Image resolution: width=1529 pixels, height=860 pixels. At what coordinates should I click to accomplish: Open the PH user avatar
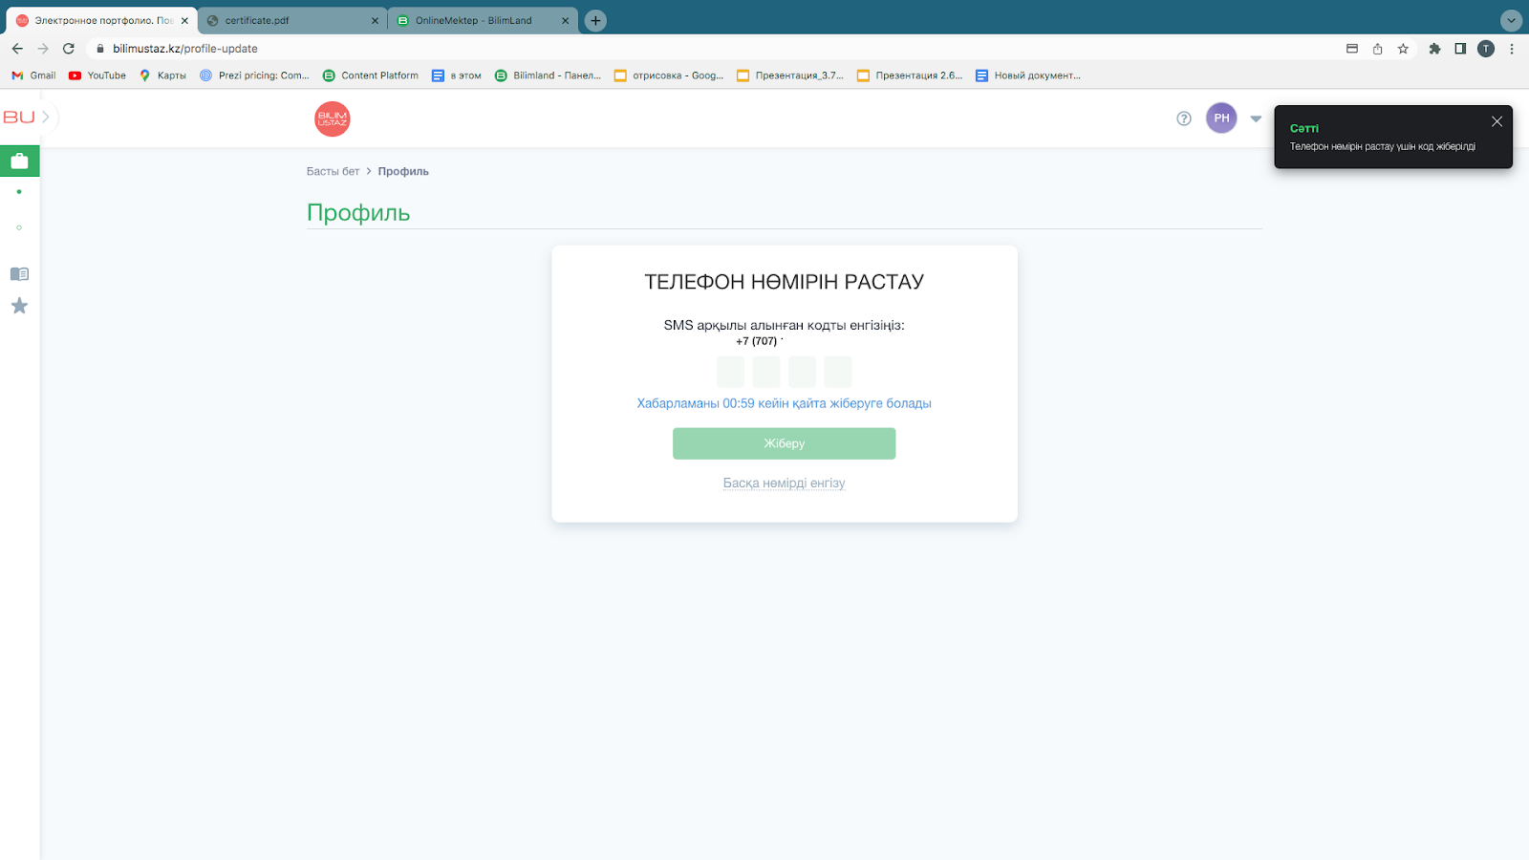[1221, 118]
